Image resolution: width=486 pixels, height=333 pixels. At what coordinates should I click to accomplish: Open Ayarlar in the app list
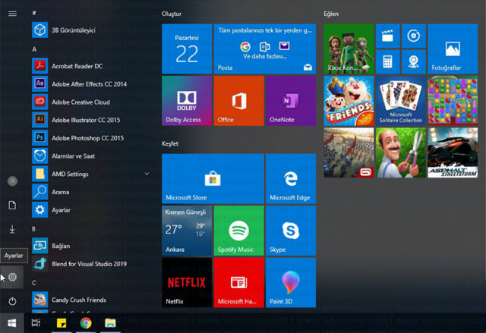pos(91,210)
